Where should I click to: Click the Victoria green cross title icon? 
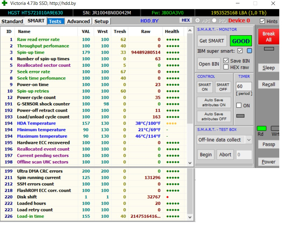pos(4,4)
